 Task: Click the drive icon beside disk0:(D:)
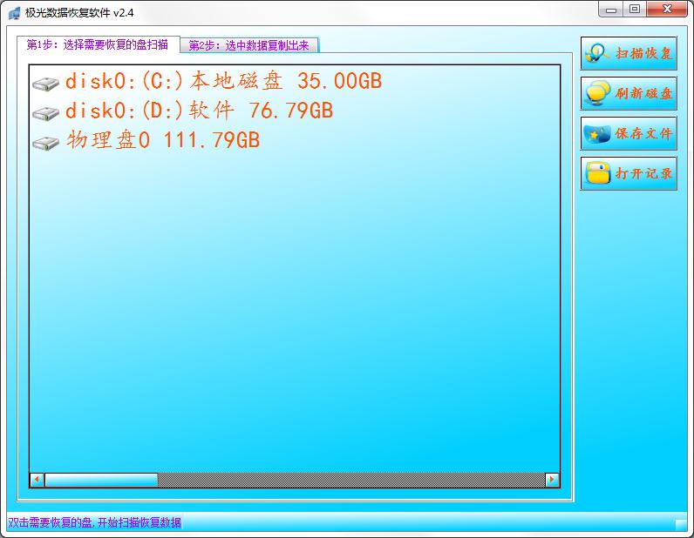click(45, 113)
